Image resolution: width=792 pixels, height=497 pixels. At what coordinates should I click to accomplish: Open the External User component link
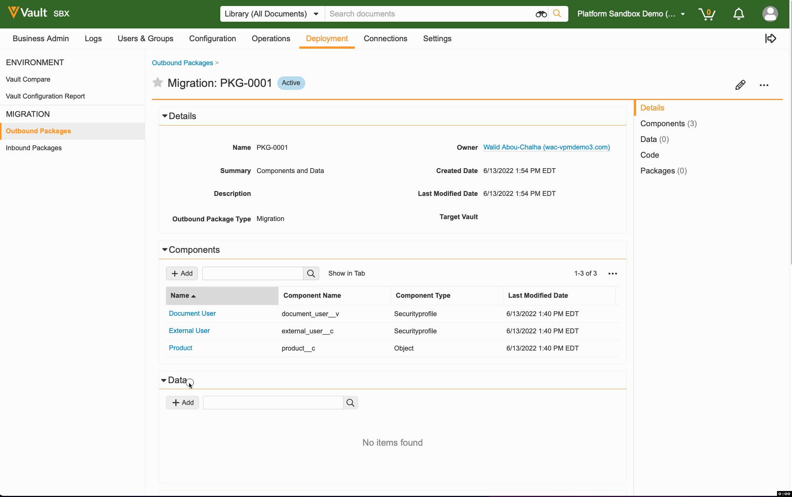[189, 331]
